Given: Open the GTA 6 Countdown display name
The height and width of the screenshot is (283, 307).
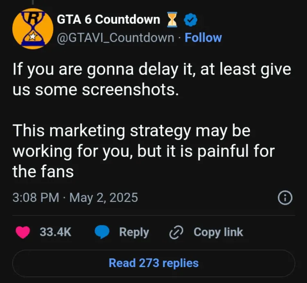Looking at the screenshot, I should (x=108, y=20).
